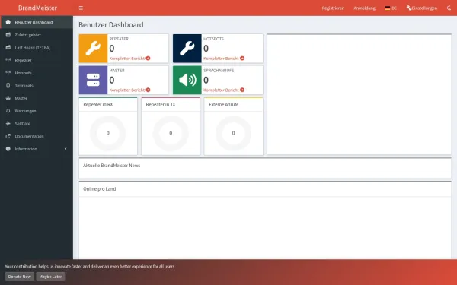
Task: Open Kompletter Bericht for Repeater
Action: coord(130,59)
